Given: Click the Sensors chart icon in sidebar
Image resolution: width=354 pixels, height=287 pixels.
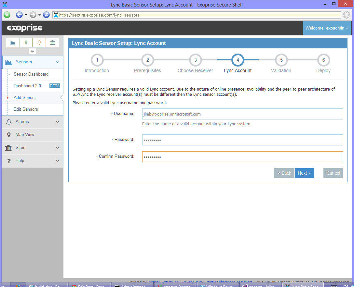Looking at the screenshot, I should click(8, 62).
